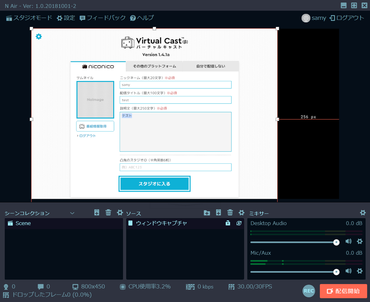370x302 pixels.
Task: Adjust the Desktop Audio volume slider
Action: (x=295, y=242)
